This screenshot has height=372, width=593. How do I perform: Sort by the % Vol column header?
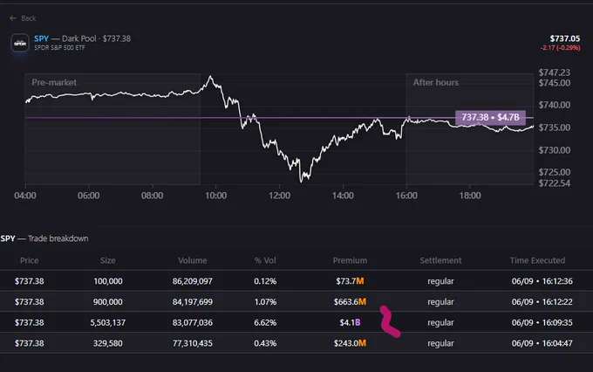click(x=265, y=260)
